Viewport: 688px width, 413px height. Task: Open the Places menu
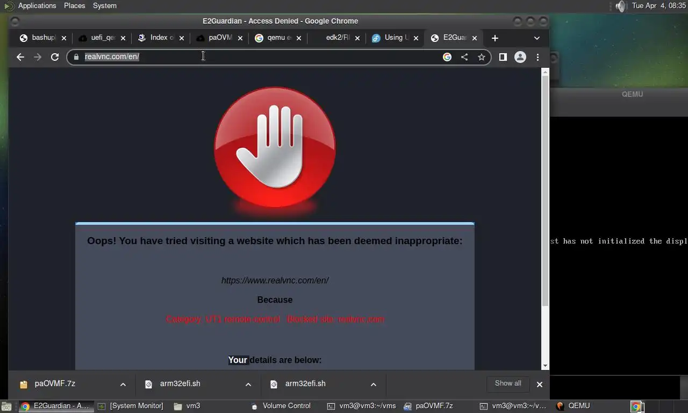[x=75, y=6]
